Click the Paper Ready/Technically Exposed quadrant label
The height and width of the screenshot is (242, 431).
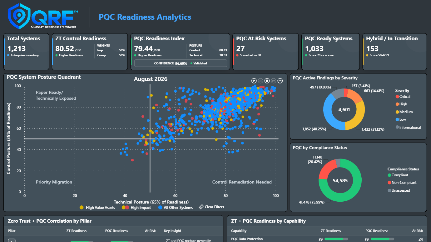(56, 95)
